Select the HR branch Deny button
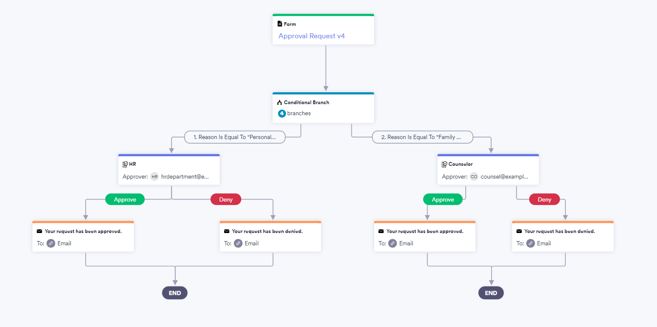 tap(226, 199)
